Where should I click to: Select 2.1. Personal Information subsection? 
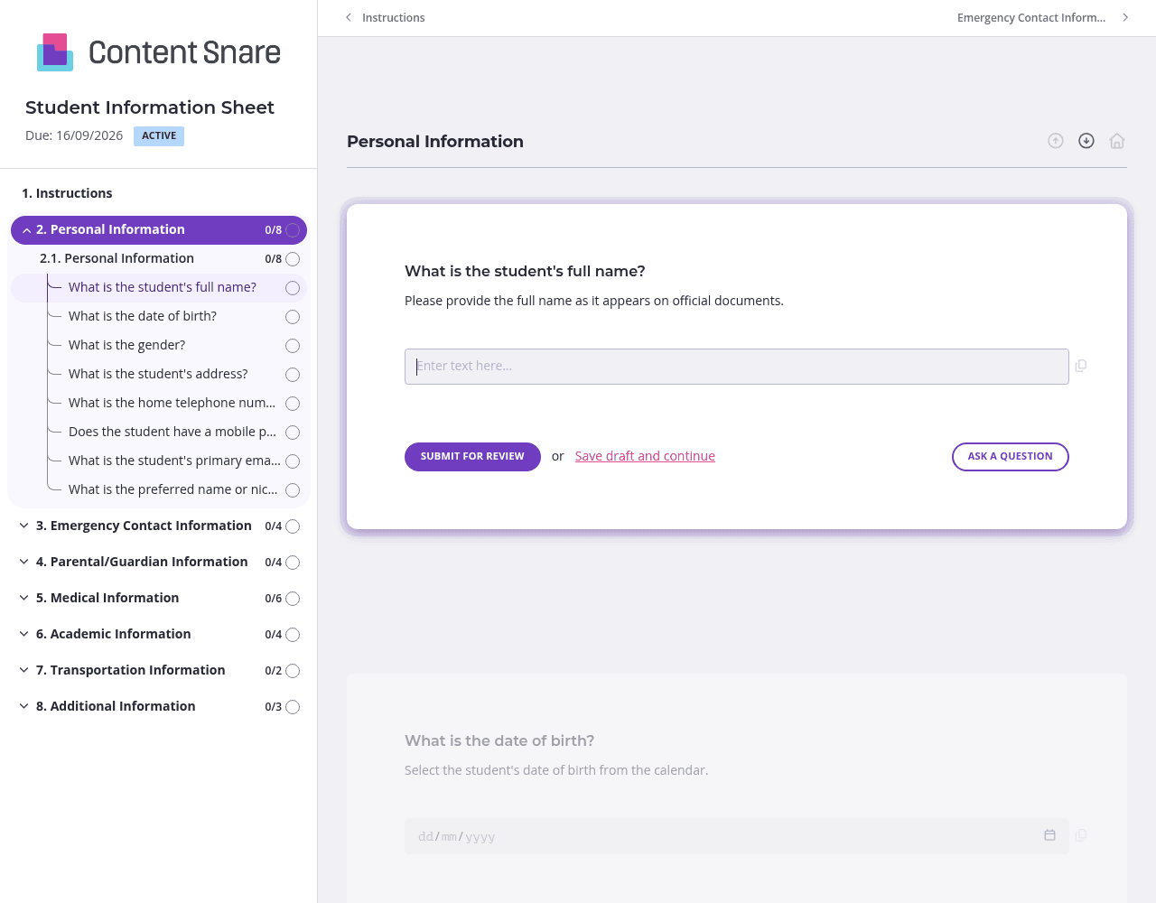(x=117, y=258)
